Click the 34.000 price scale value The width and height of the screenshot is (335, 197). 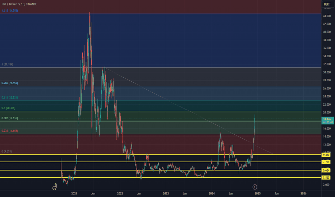(x=327, y=56)
